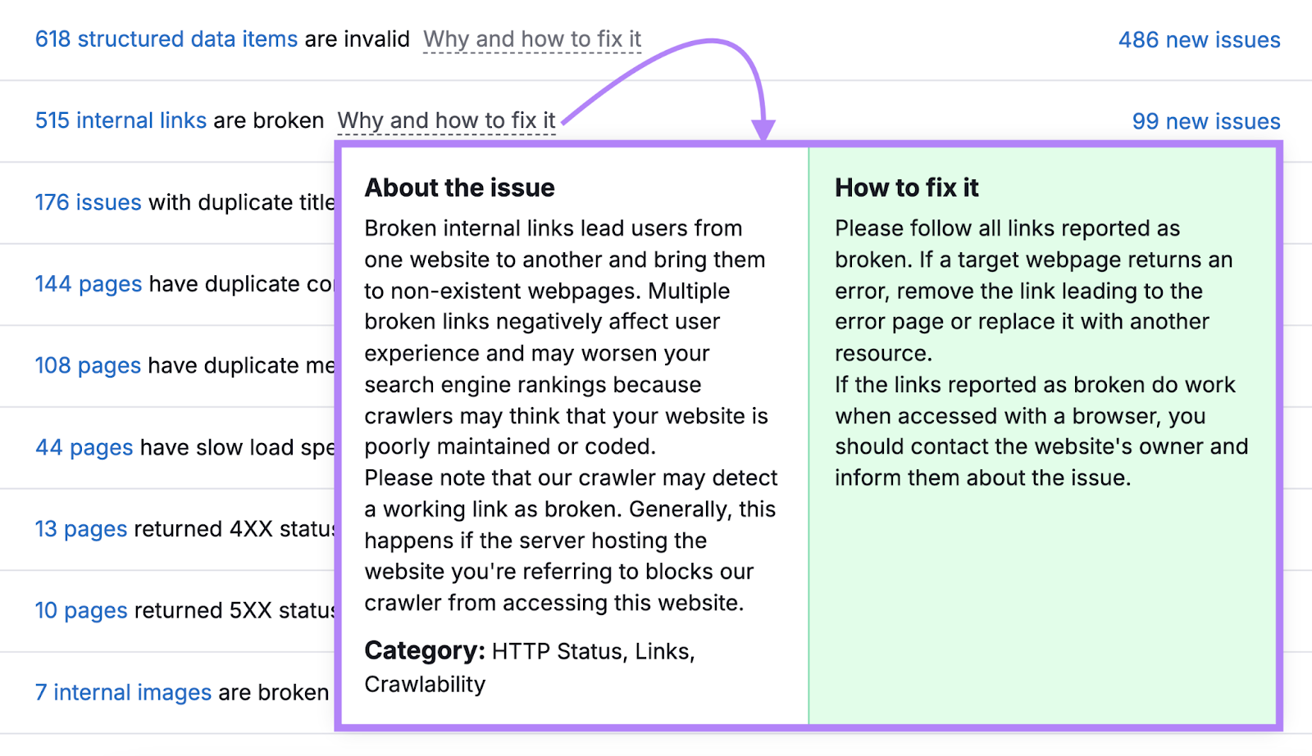1312x756 pixels.
Task: Open 108 pages with duplicate meta link
Action: (x=88, y=365)
